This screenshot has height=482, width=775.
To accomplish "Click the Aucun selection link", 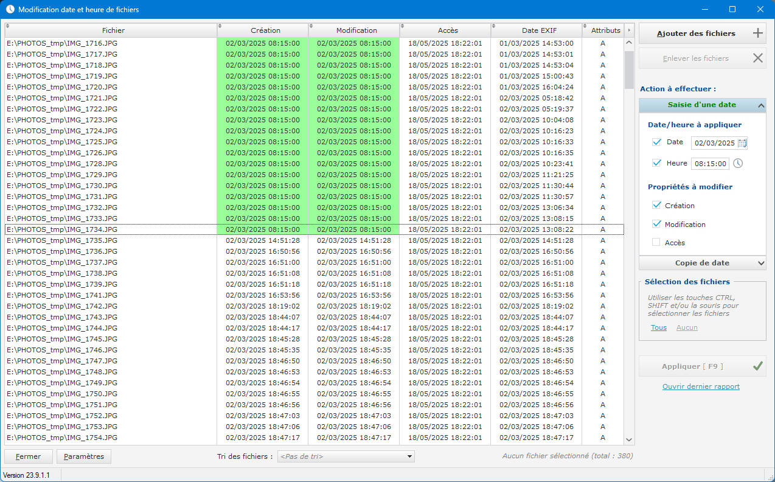I will click(x=687, y=327).
